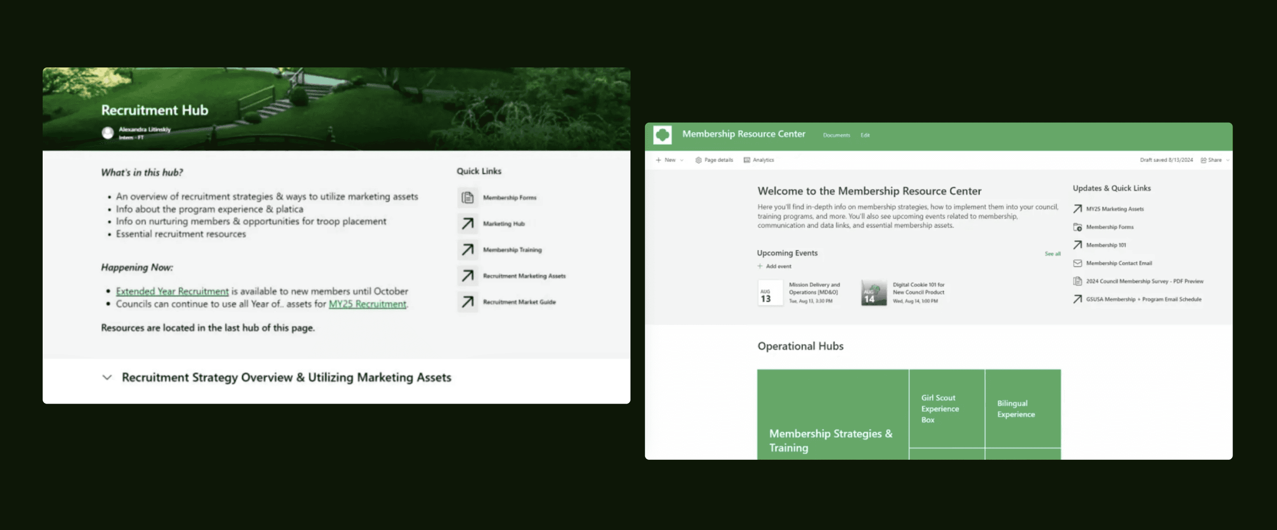
Task: Open the MY25 Recruitment link
Action: (x=368, y=304)
